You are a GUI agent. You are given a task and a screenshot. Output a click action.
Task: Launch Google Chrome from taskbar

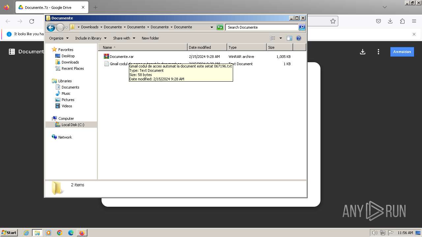60,233
